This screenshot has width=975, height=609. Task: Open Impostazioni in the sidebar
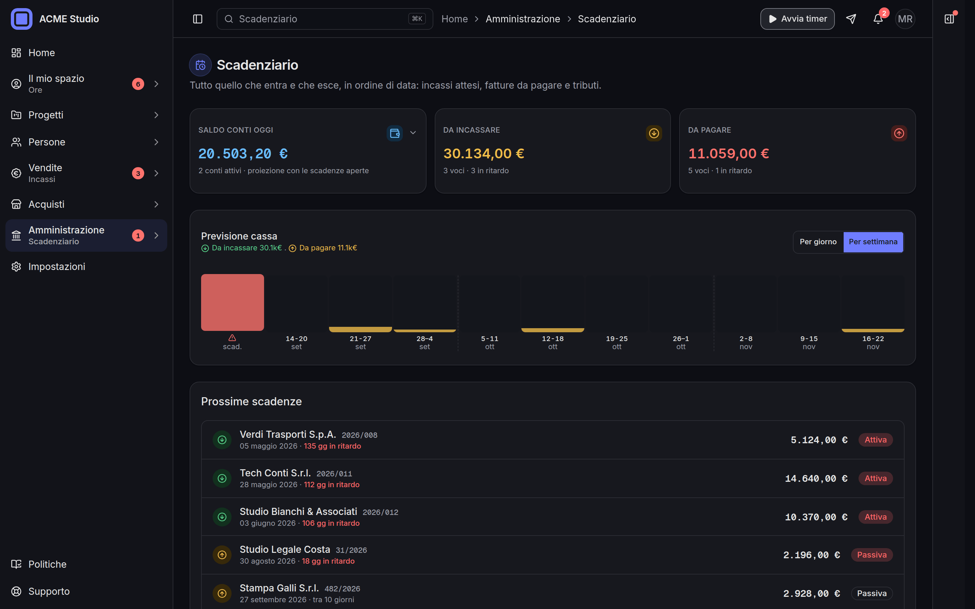86,267
